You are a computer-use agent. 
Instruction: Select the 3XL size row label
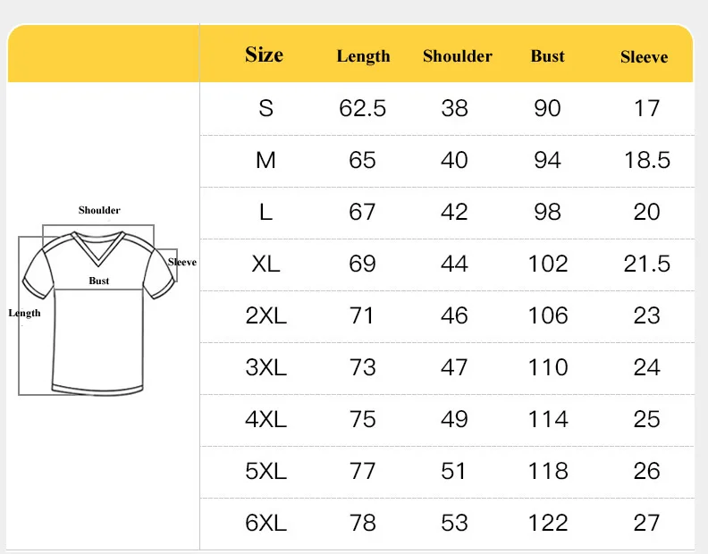pyautogui.click(x=266, y=367)
